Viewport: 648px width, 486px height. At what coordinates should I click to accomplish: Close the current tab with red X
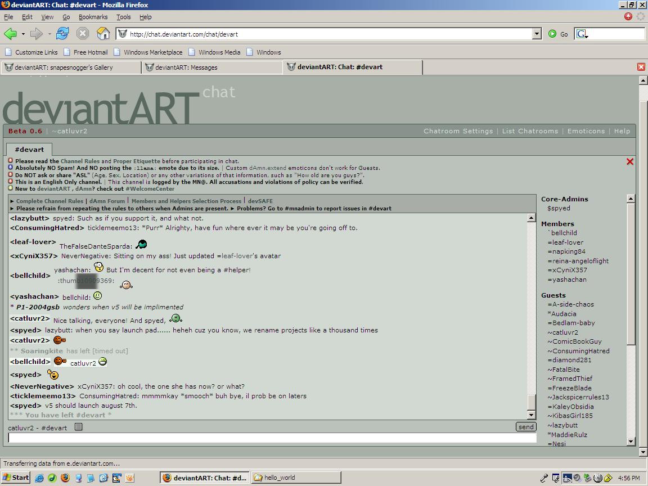pyautogui.click(x=641, y=67)
